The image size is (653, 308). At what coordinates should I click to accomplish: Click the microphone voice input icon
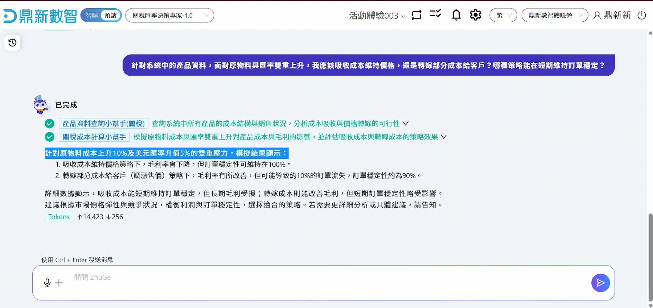point(47,283)
